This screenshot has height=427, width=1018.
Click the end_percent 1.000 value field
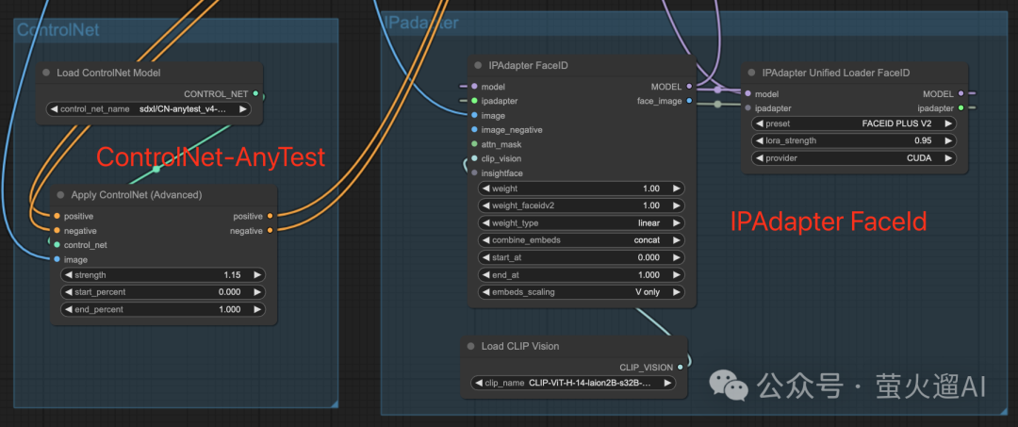pos(162,309)
